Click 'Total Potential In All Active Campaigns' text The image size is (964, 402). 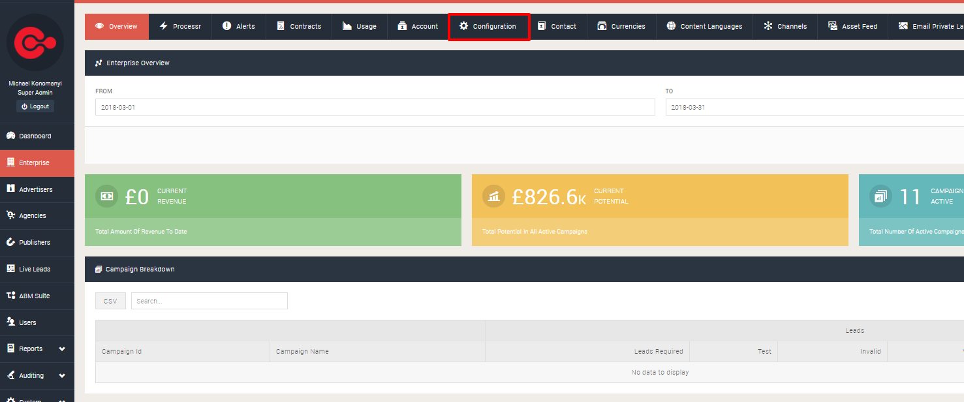pos(535,232)
